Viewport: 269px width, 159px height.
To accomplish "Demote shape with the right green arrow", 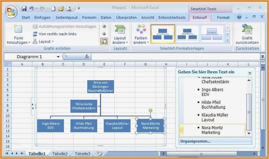I will click(x=104, y=34).
